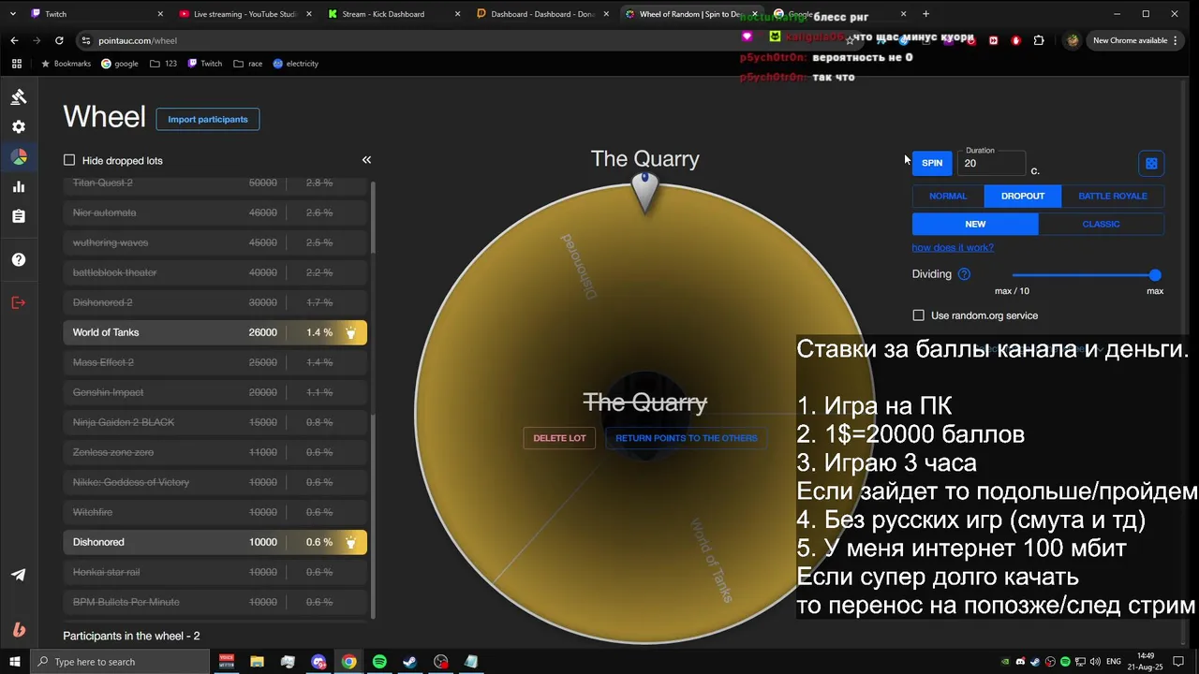Click the dice randomize icon button

(x=1151, y=163)
